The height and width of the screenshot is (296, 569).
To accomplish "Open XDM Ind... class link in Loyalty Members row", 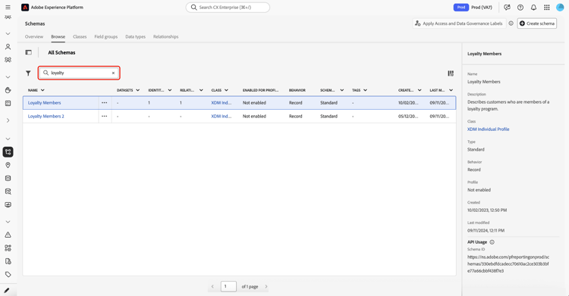I will click(x=222, y=103).
